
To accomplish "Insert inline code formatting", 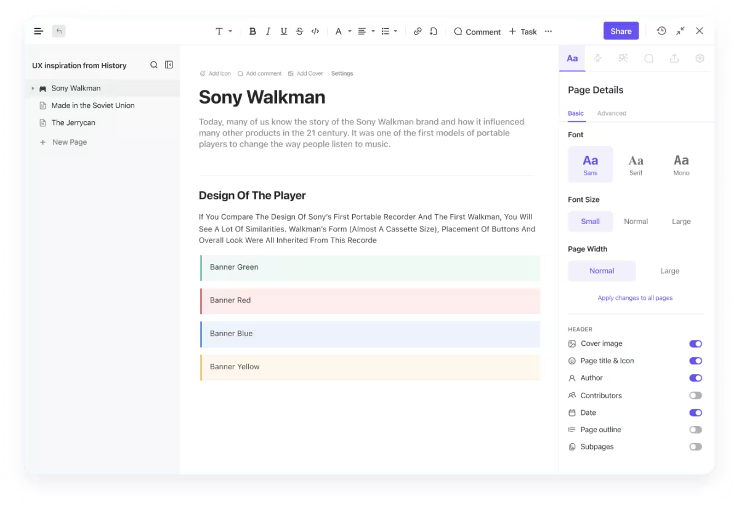I will point(315,31).
